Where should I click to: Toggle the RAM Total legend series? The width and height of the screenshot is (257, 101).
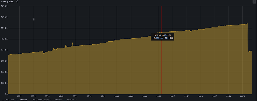click(x=9, y=100)
